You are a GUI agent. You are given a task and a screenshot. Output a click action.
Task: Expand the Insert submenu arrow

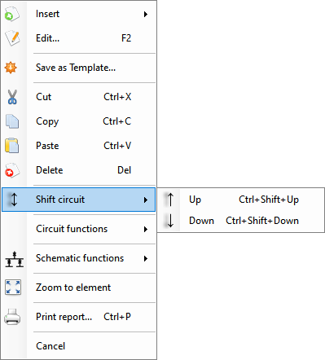coord(146,14)
